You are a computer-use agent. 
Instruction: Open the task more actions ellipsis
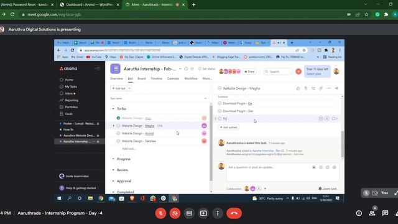(328, 88)
